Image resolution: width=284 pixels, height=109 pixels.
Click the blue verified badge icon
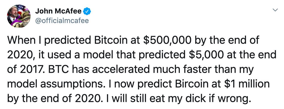click(x=87, y=11)
